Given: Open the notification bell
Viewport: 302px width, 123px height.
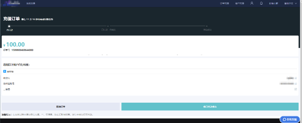Looking at the screenshot, I should 261,3.
